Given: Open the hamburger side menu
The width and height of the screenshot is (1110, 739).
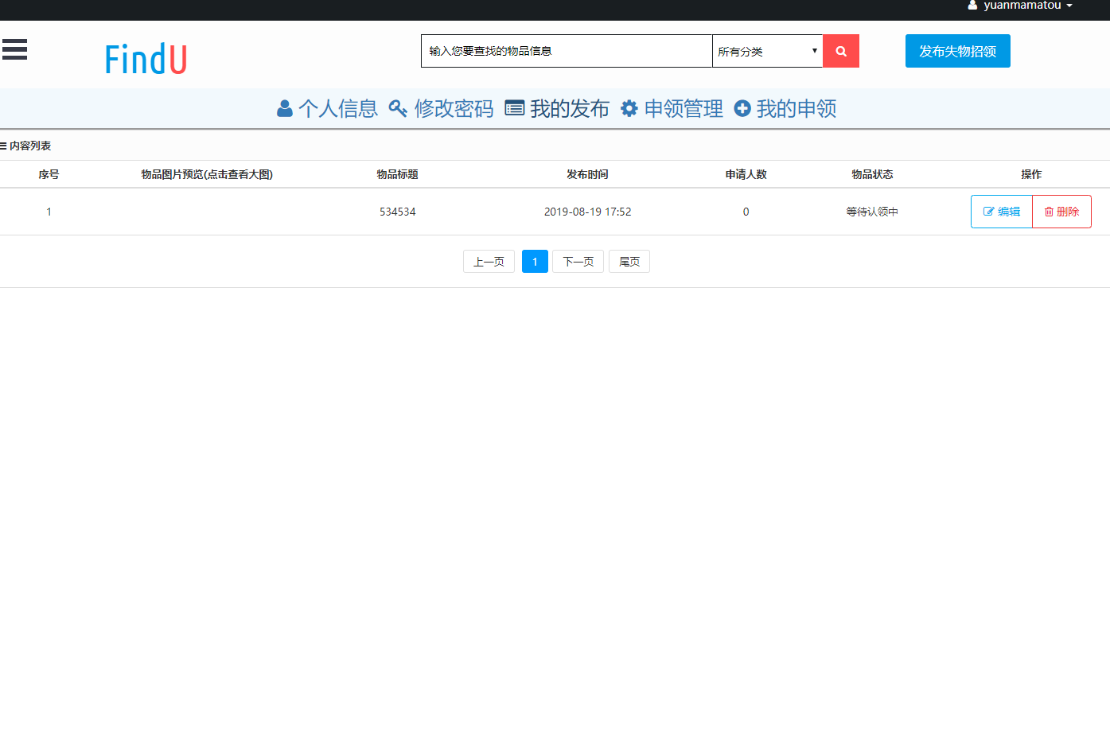Looking at the screenshot, I should click(14, 49).
